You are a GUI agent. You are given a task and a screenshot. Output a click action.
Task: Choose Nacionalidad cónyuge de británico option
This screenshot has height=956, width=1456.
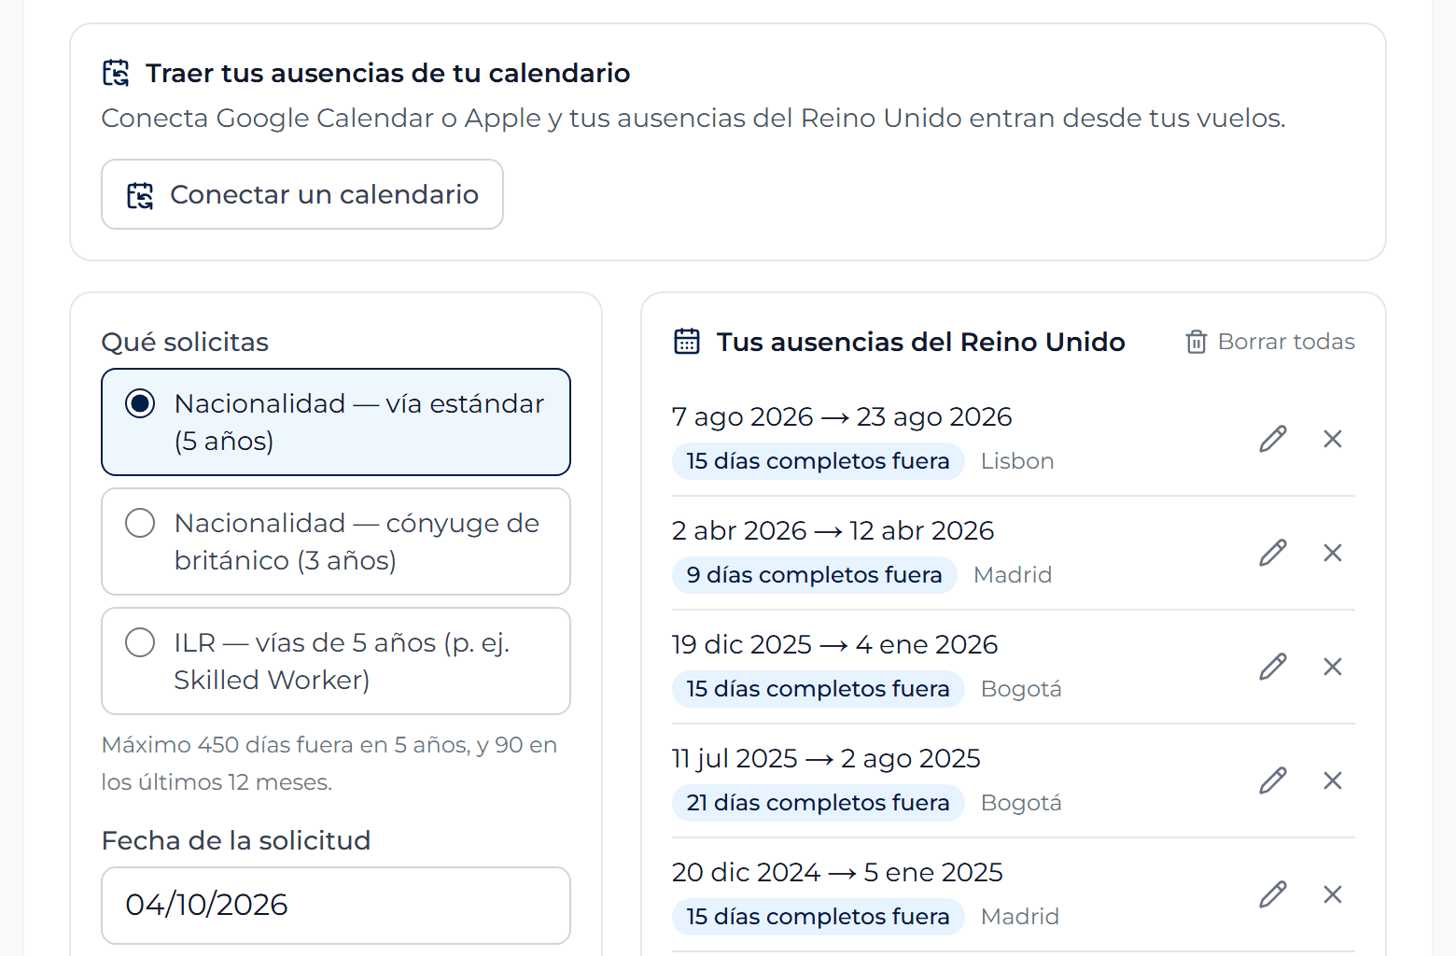336,541
